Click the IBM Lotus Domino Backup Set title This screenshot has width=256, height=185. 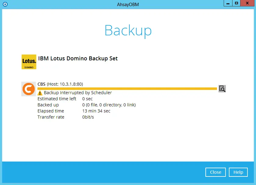(78, 58)
